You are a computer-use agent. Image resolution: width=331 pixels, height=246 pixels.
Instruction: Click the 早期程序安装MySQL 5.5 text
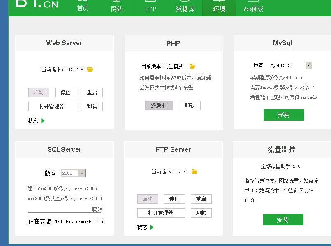point(276,77)
